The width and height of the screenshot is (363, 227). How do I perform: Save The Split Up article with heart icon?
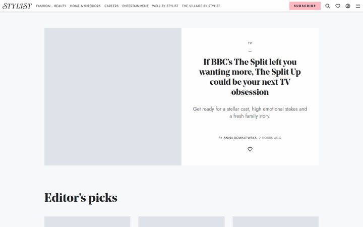(x=250, y=149)
